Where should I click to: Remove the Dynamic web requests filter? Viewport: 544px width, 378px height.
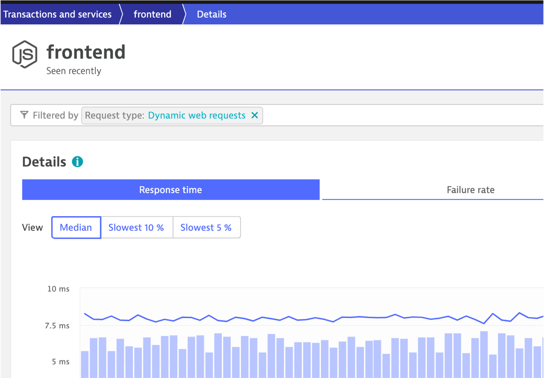255,115
